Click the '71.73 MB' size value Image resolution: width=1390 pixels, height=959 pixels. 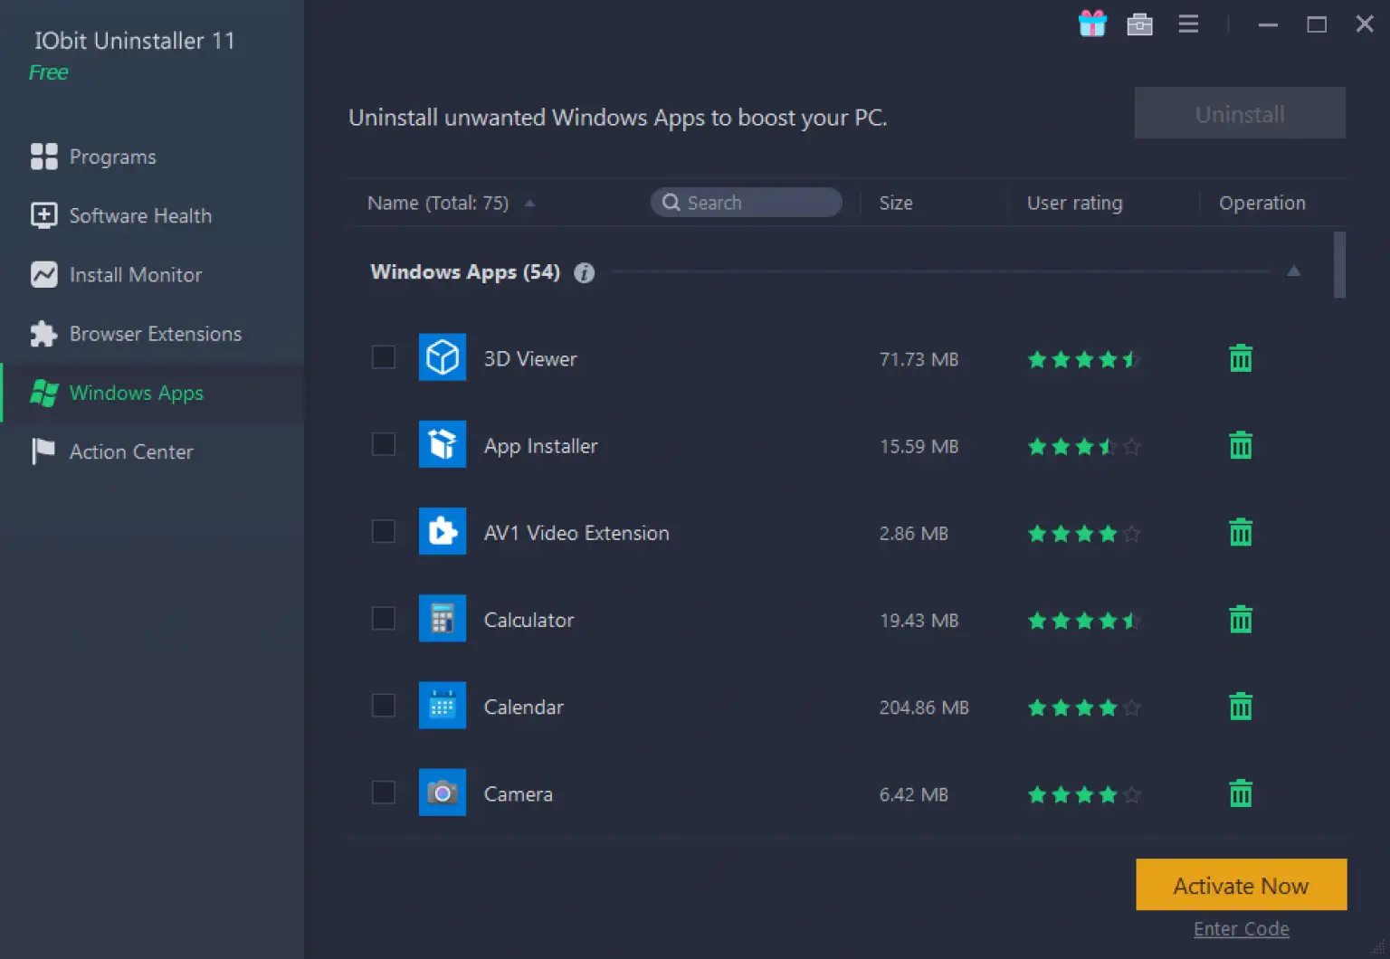click(x=919, y=359)
